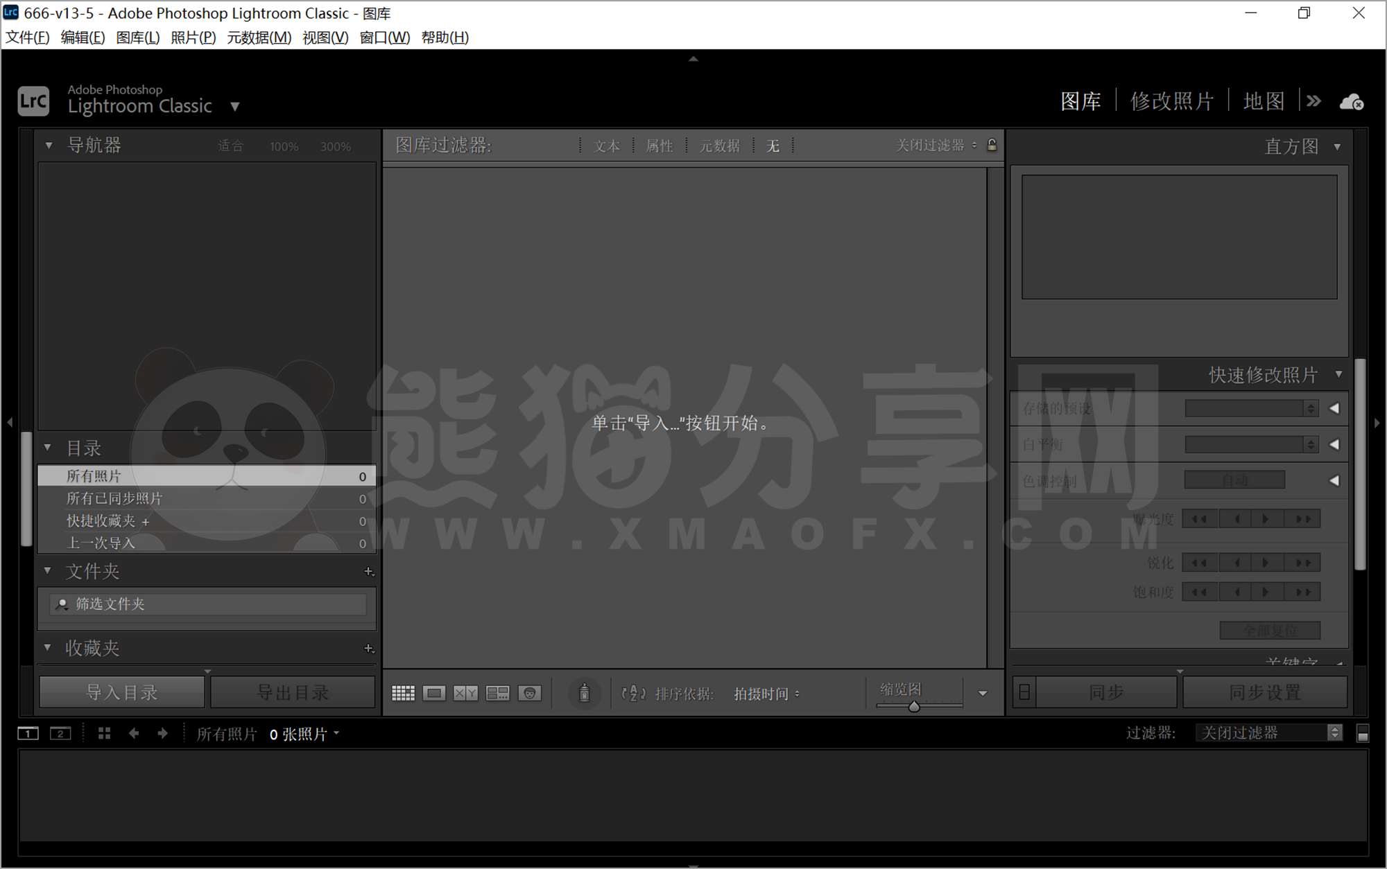Open the 关闭过滤器 dropdown at bottom right
Viewport: 1387px width, 869px height.
(1266, 732)
